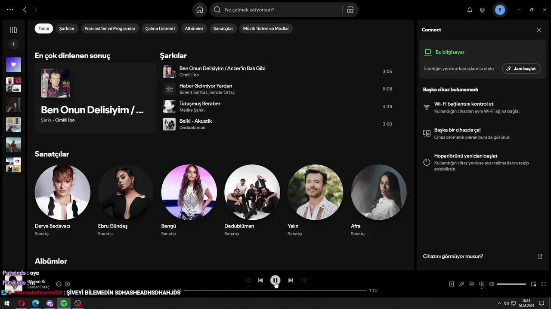The height and width of the screenshot is (309, 551).
Task: Open the microphone Lyrics icon
Action: point(461,284)
